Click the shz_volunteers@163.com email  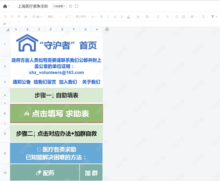[x=56, y=73]
